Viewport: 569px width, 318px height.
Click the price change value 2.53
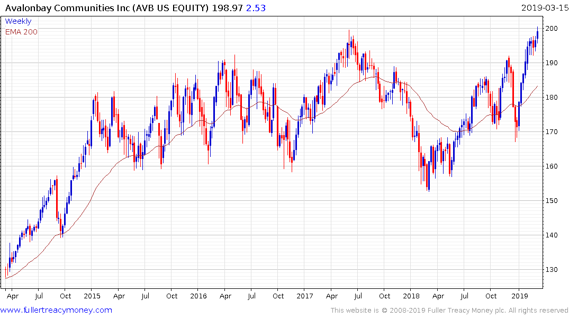point(256,8)
